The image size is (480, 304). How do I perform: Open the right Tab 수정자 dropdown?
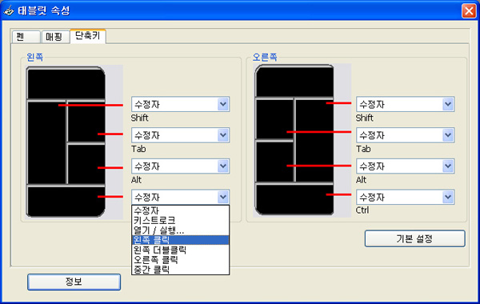[405, 135]
